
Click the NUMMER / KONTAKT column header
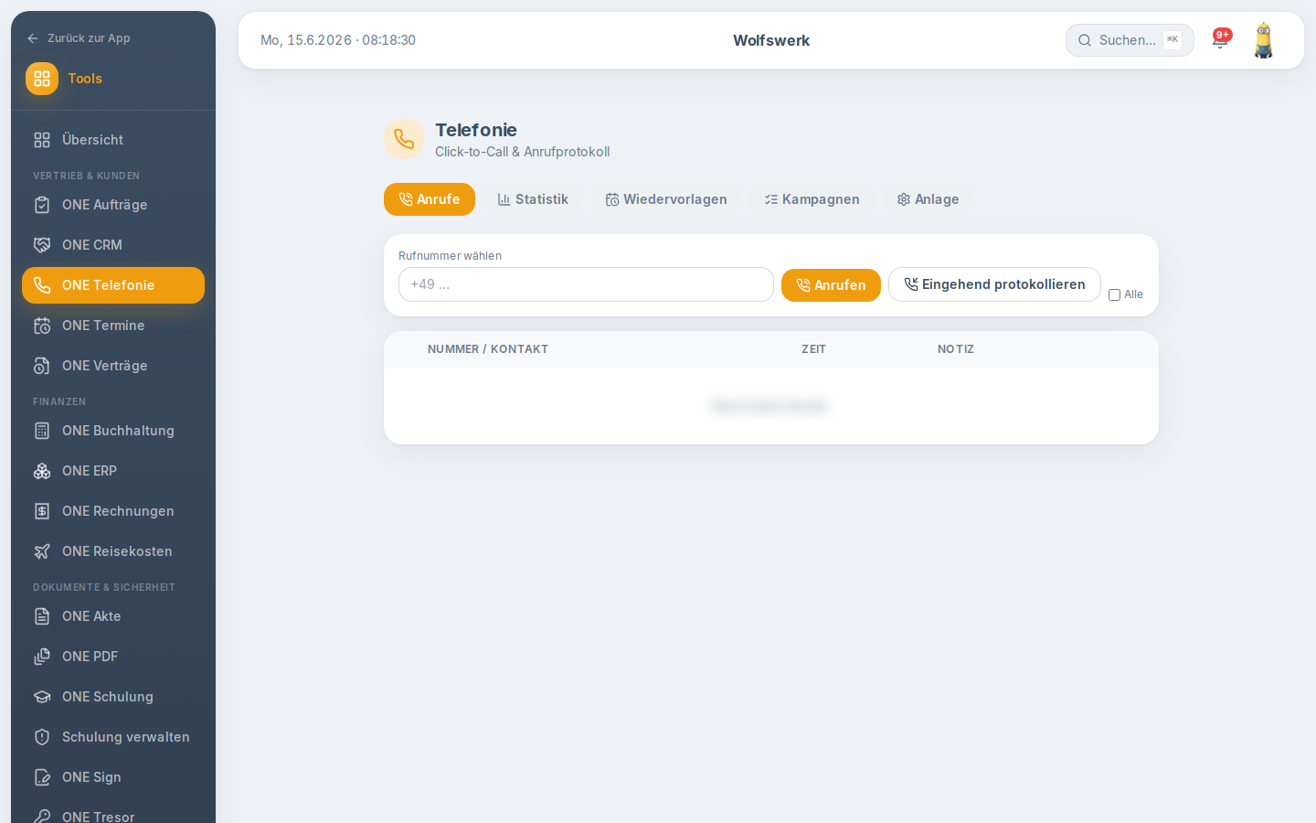click(x=488, y=349)
